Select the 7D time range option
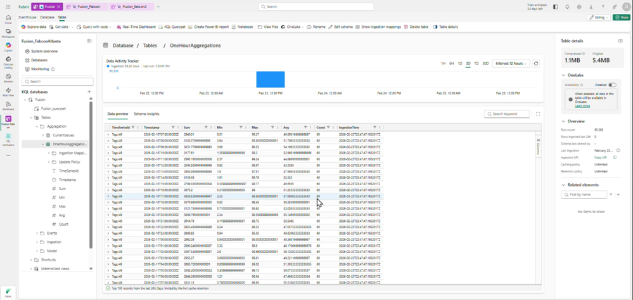Screen dimensions: 633x300 [476, 63]
